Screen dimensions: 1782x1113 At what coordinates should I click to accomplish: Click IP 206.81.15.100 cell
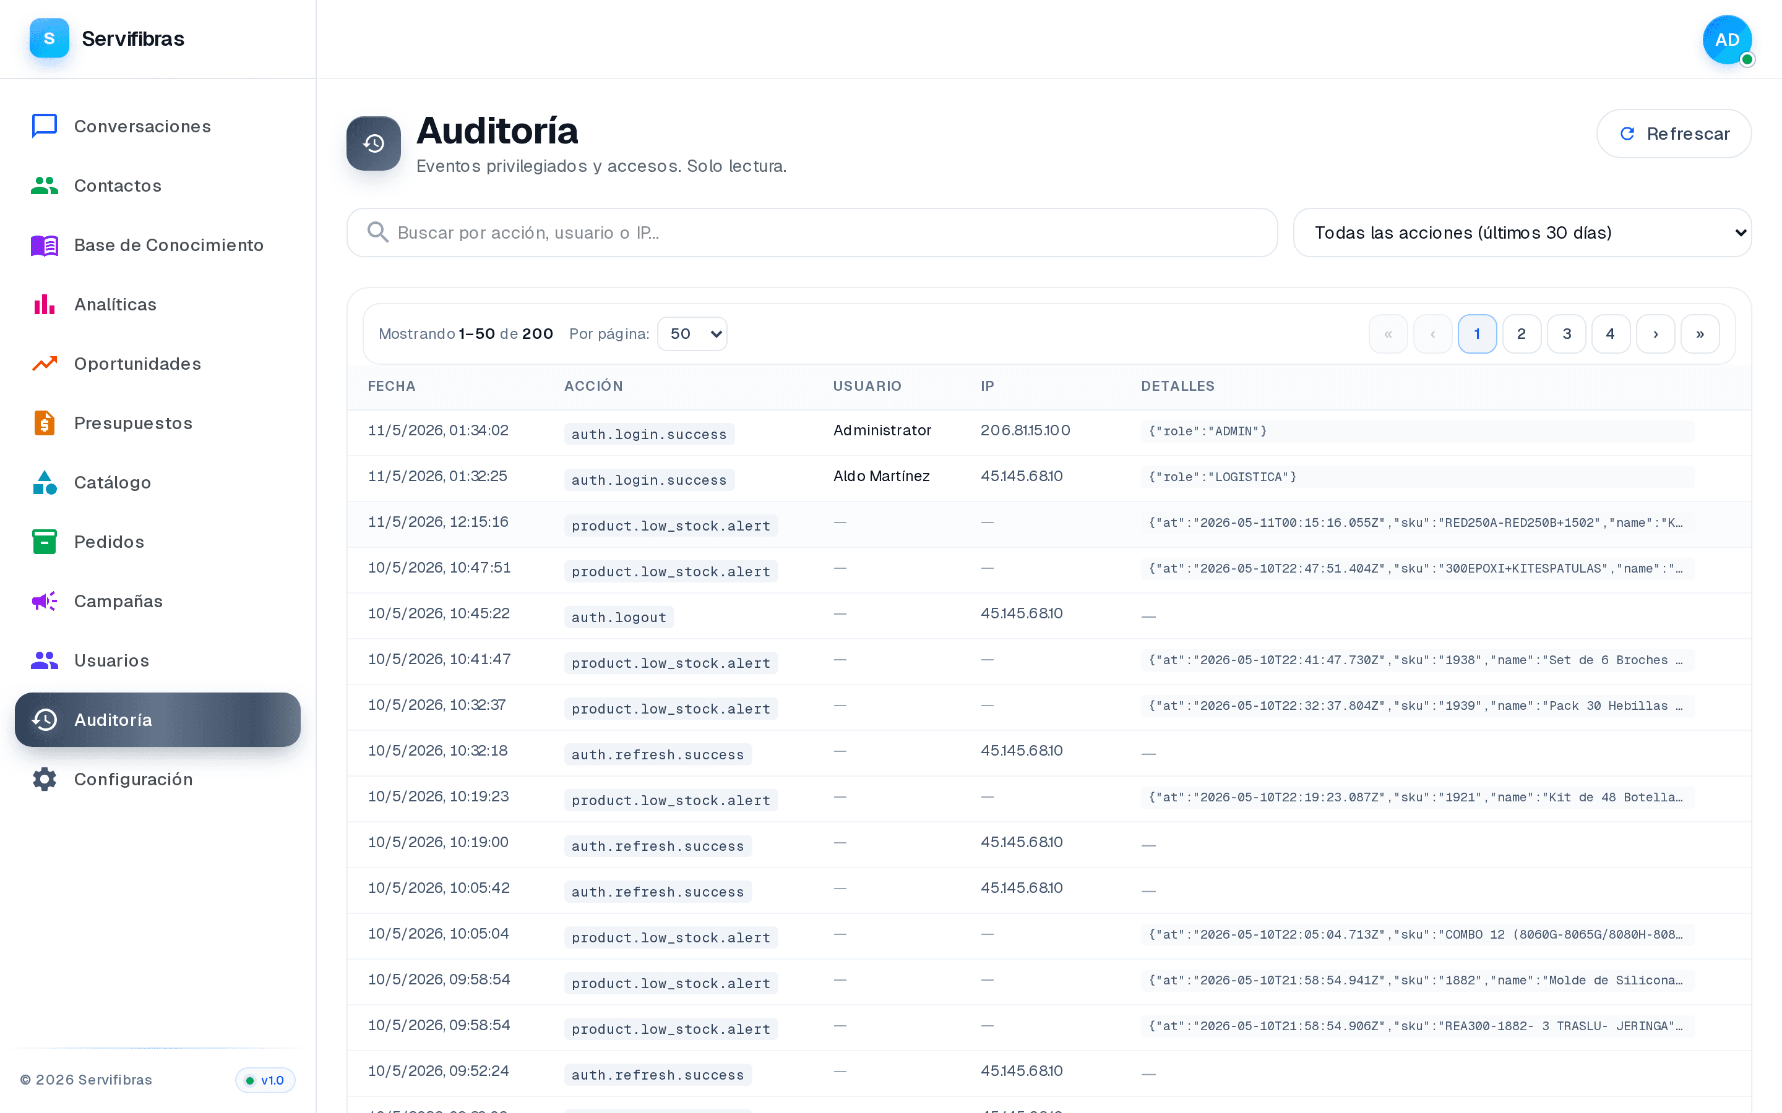1025,430
